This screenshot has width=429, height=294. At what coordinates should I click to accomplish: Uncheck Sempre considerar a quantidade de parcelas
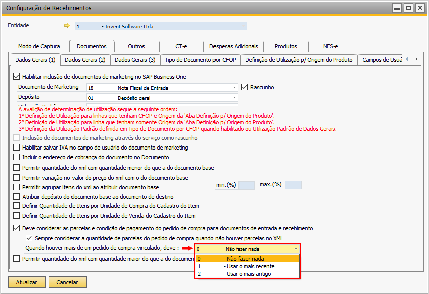(29, 238)
